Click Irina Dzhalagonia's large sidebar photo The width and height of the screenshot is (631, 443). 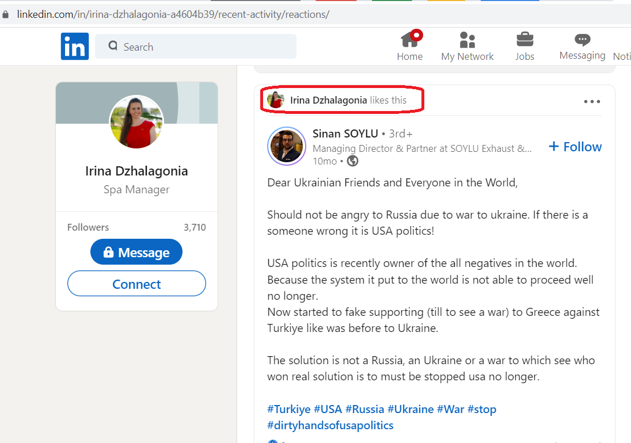click(x=136, y=122)
